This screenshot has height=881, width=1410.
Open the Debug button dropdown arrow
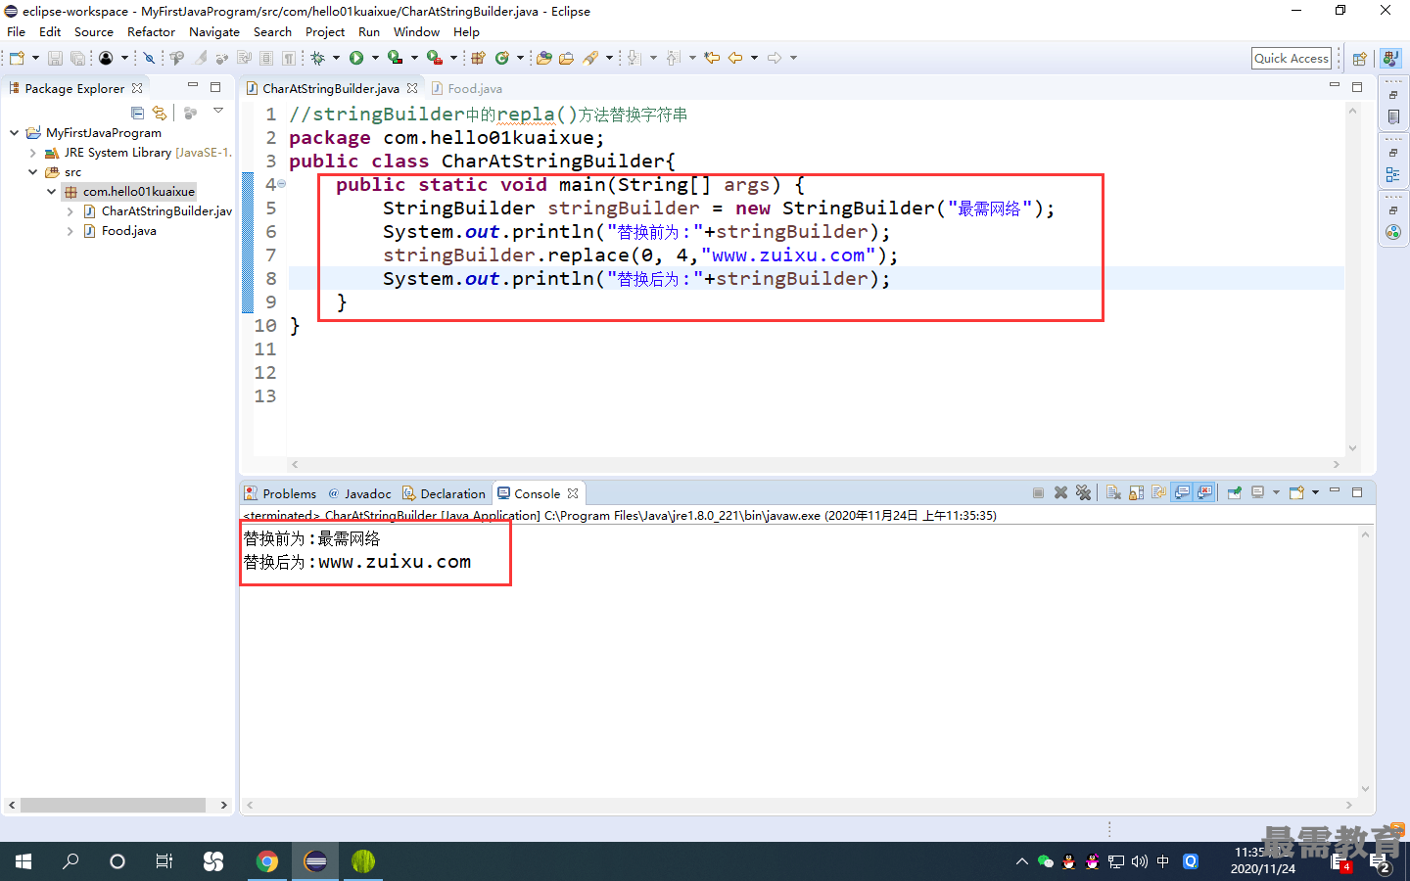336,58
